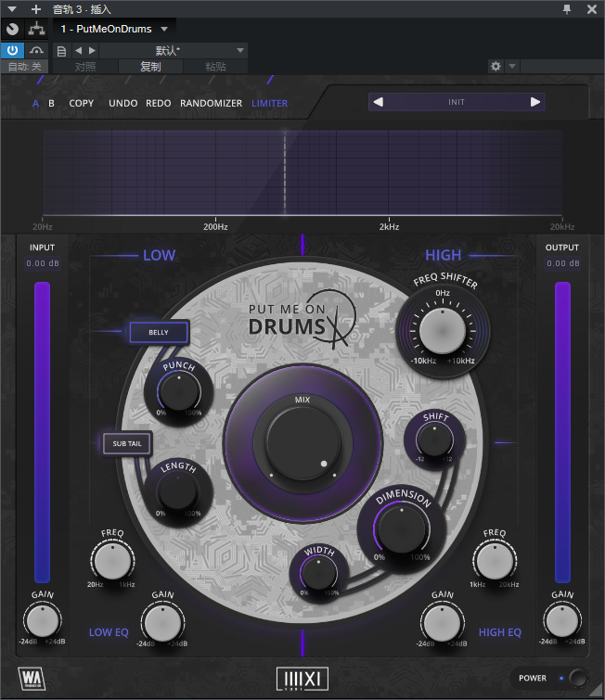Click the HIGH EQ label
Viewport: 605px width, 700px height.
pos(499,632)
